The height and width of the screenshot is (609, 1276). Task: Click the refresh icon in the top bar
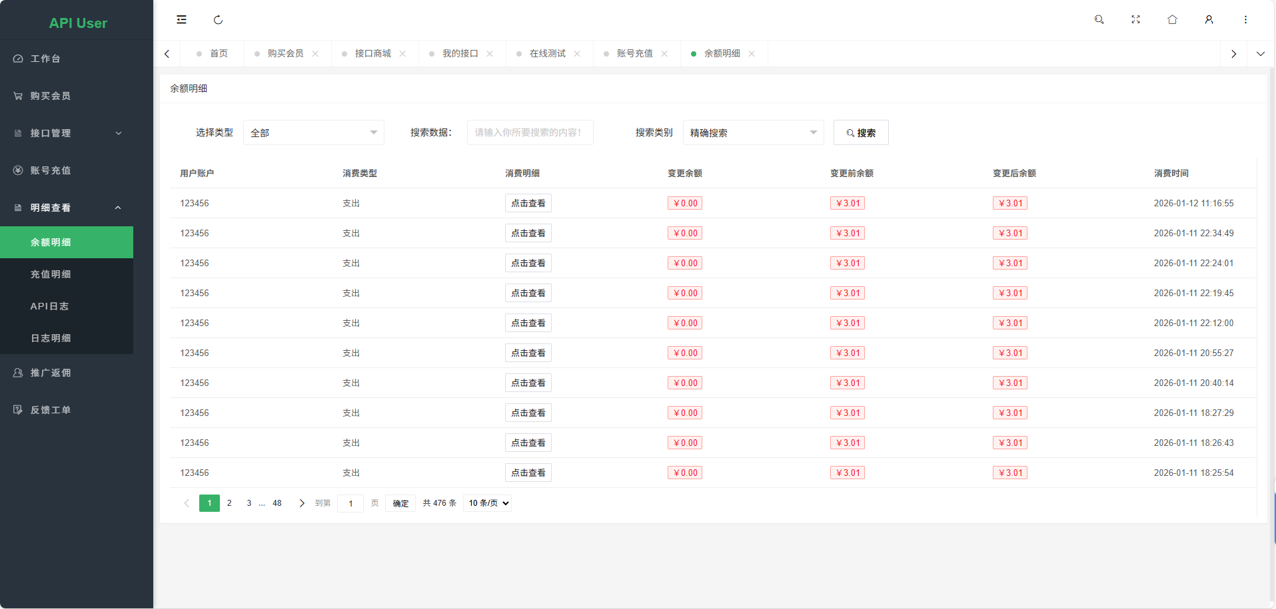[218, 20]
